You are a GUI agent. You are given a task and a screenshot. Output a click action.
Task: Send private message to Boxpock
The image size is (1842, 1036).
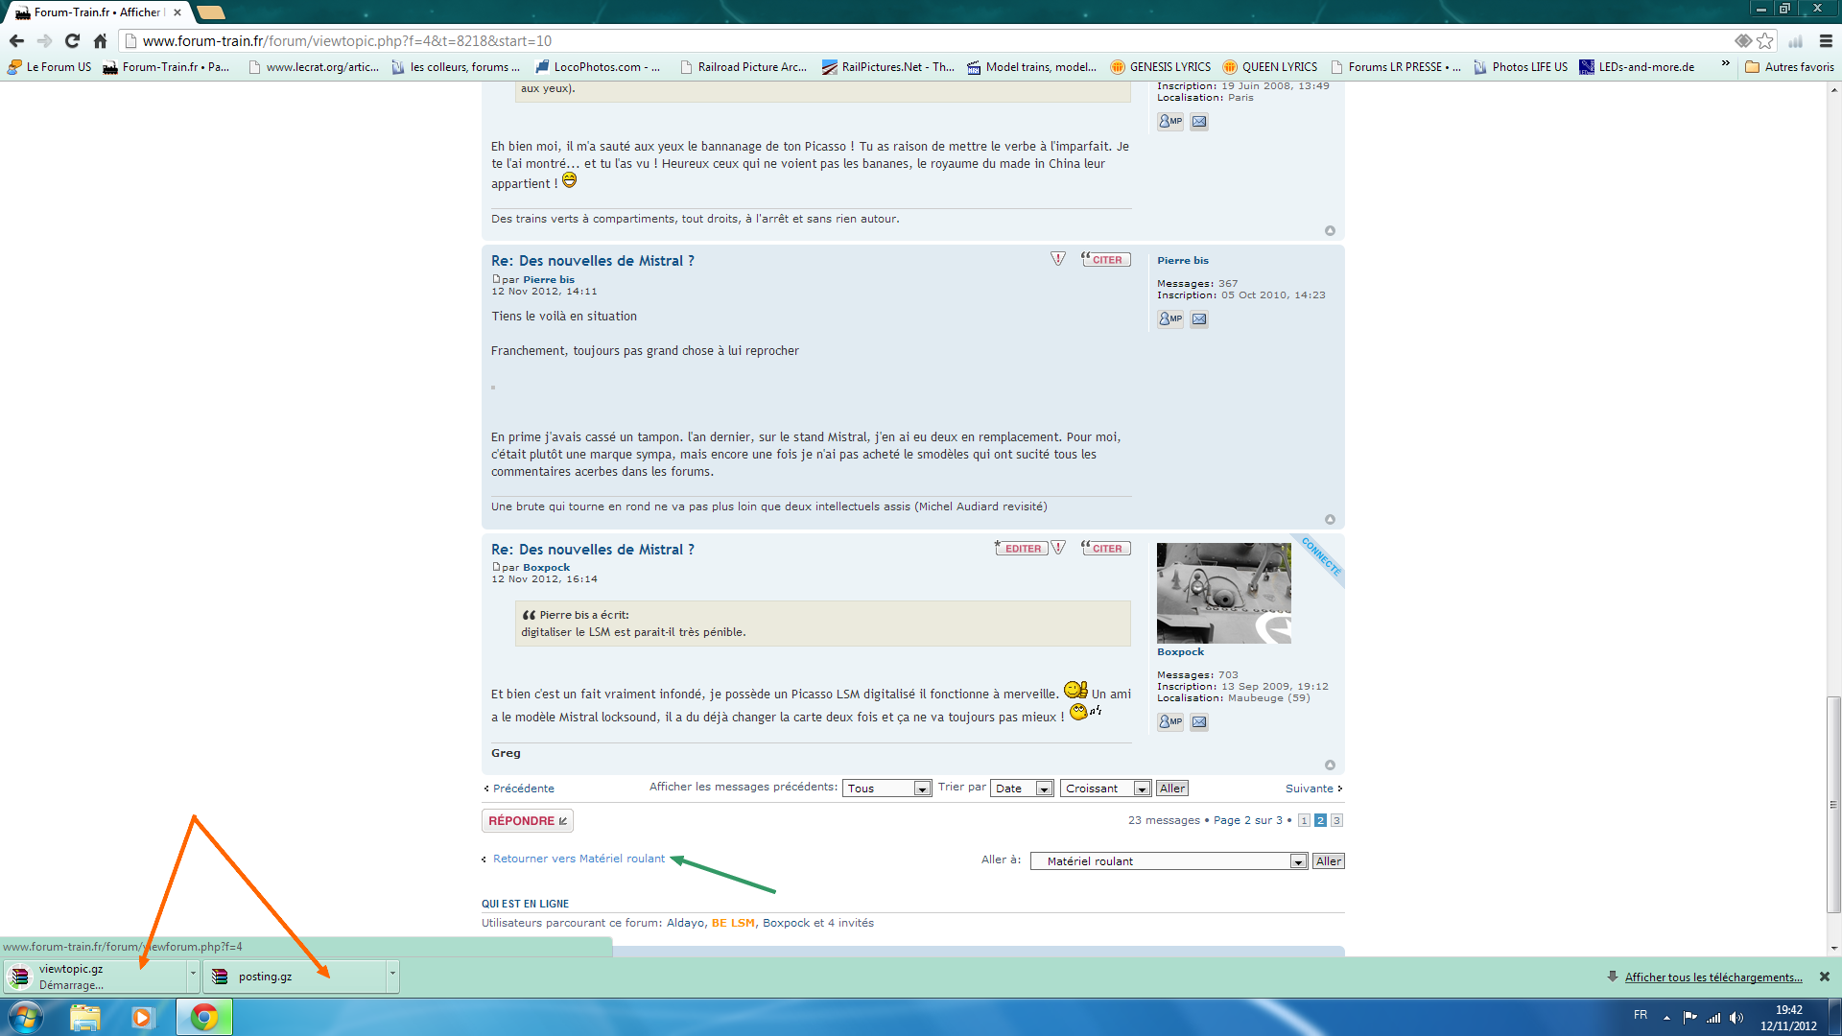point(1169,722)
